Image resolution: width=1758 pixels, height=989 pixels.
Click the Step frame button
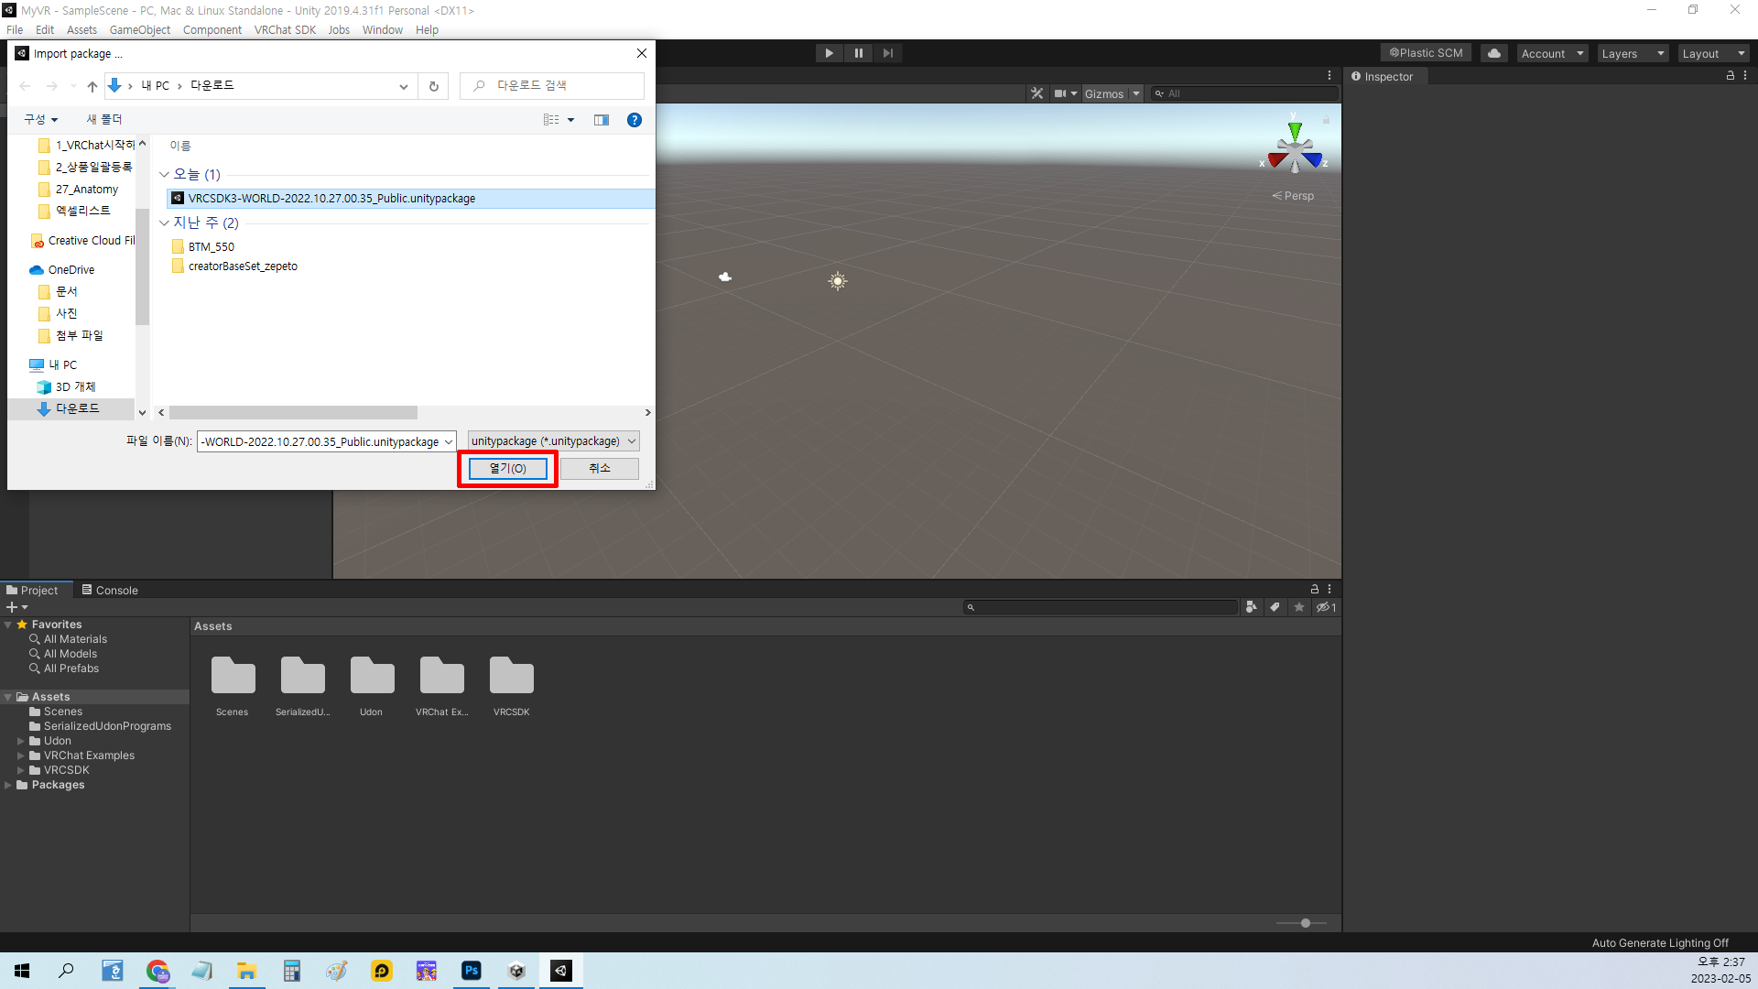887,53
